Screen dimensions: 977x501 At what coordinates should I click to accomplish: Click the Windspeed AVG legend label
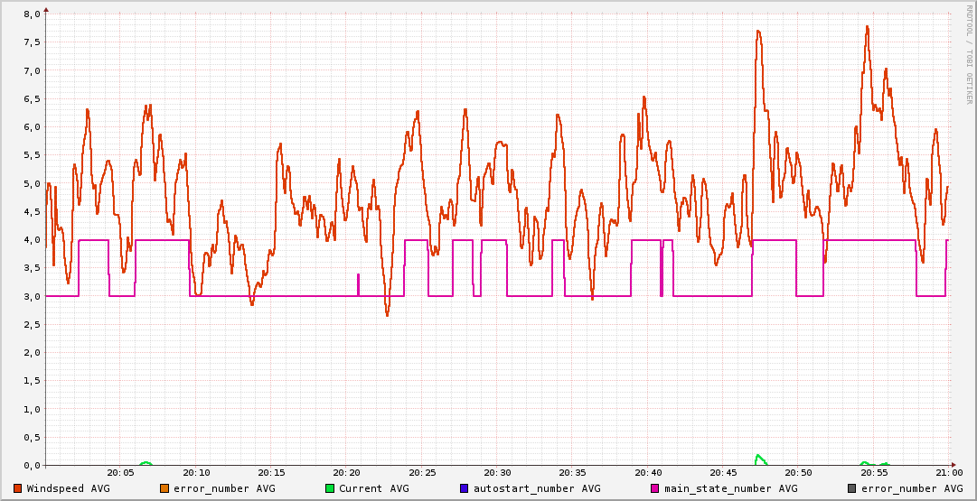coord(68,488)
